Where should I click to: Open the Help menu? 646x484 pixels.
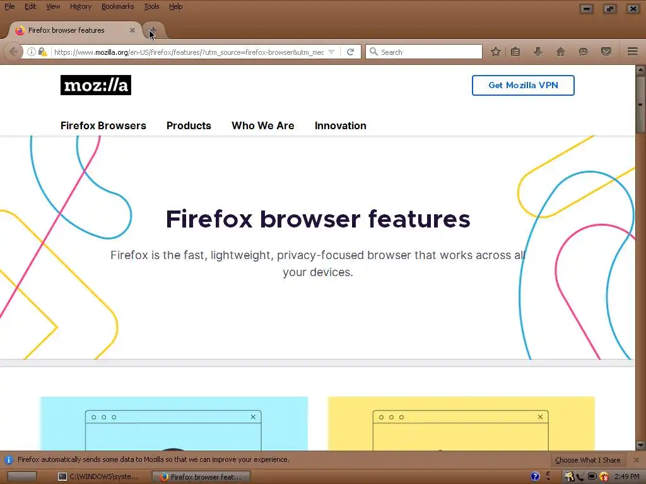coord(176,6)
